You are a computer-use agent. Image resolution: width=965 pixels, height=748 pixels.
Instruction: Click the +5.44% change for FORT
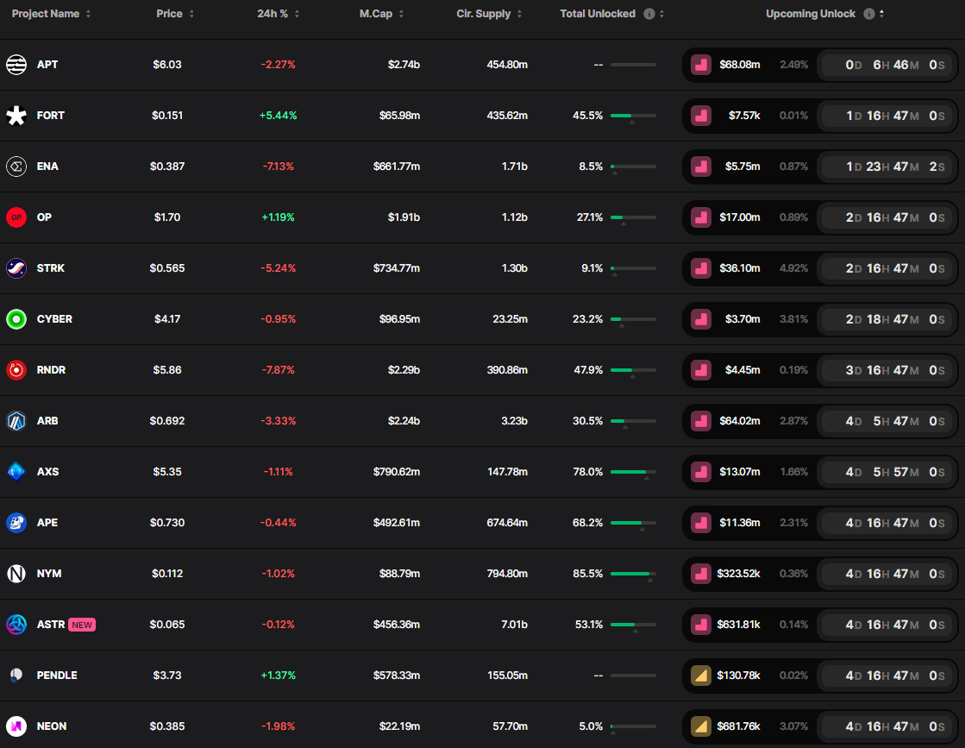tap(279, 116)
